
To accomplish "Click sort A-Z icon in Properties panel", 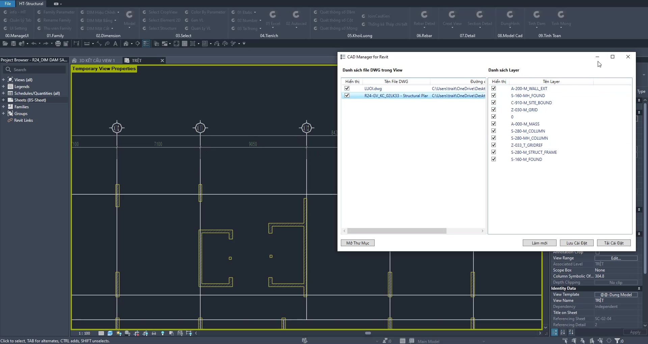I will (x=563, y=332).
